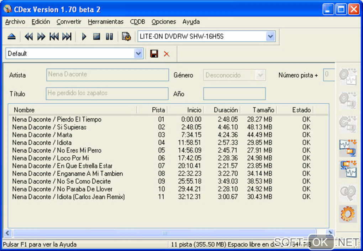Sort by the Pista column header
Viewport: 363px width, 251px height.
click(x=152, y=110)
